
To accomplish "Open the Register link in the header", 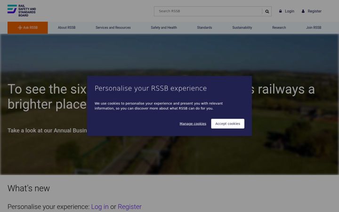I will click(x=315, y=11).
